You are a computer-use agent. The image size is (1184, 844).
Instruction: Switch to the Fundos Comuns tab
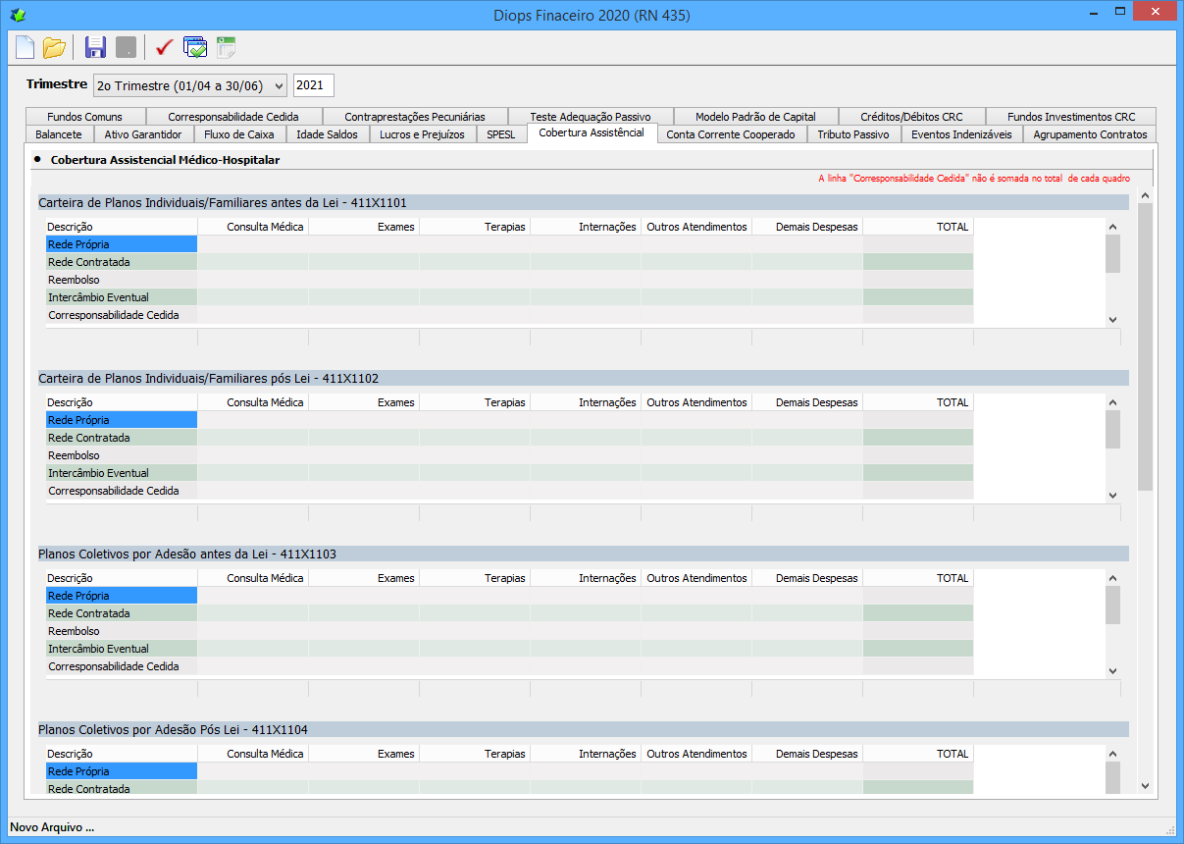pyautogui.click(x=84, y=116)
